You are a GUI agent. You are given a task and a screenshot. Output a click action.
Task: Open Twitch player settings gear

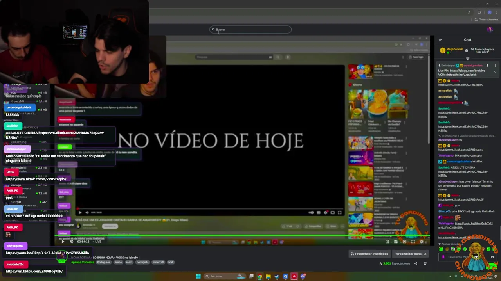point(422,242)
